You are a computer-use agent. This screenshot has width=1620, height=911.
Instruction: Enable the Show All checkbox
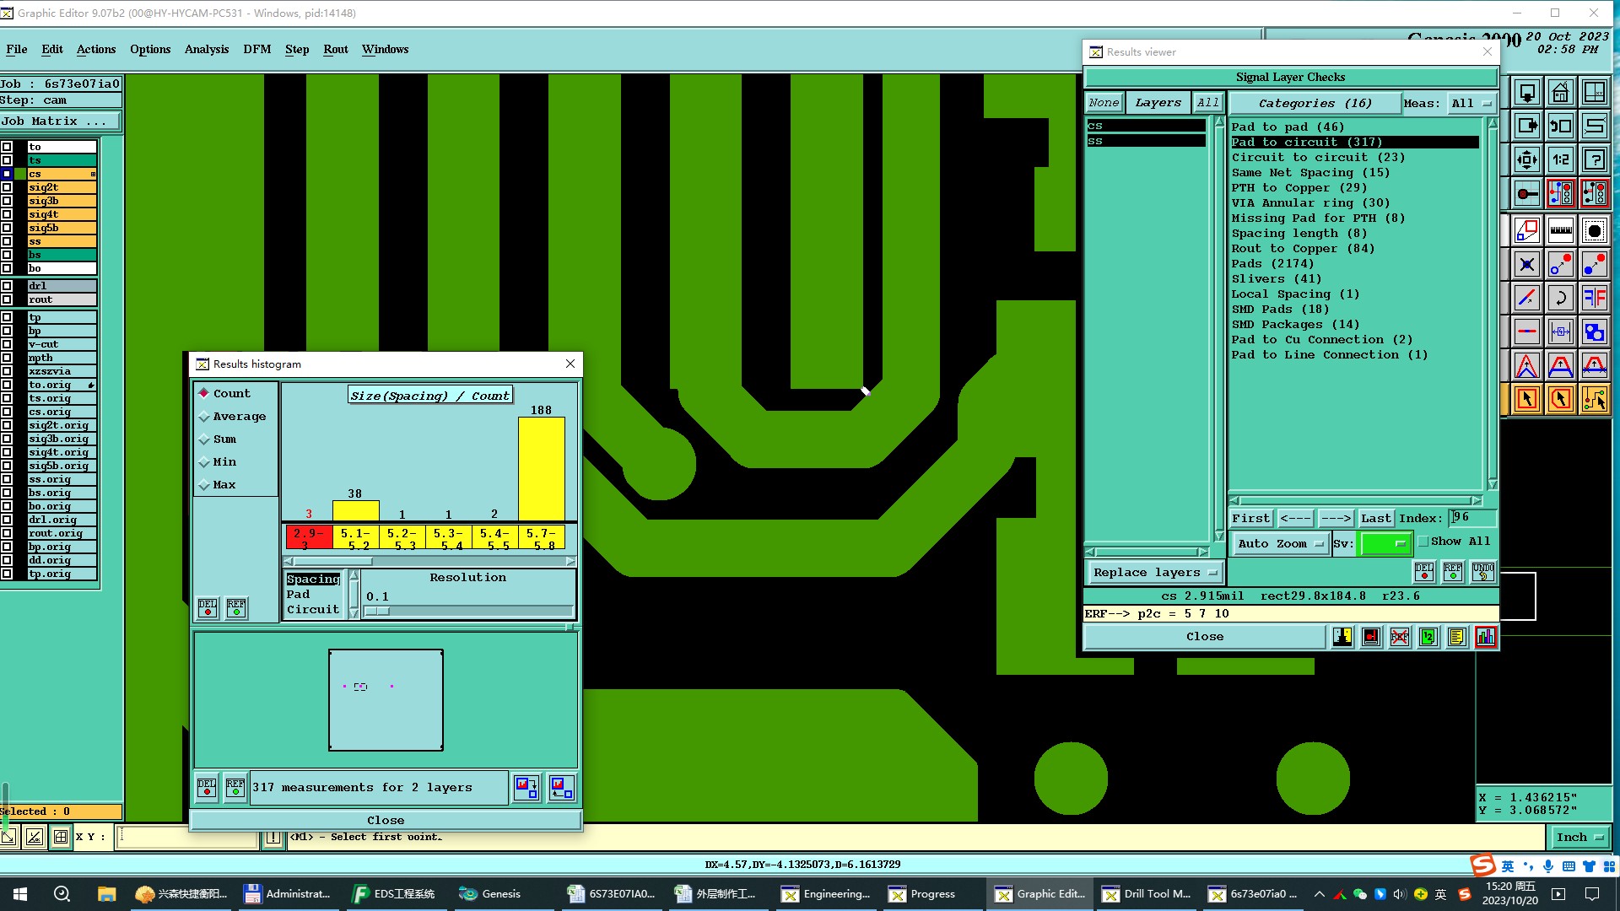1423,542
